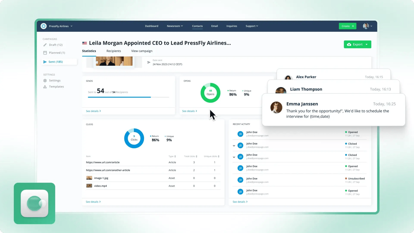Open the https://www.url.com/another-article link
Screen dimensions: 414x233
point(108,170)
